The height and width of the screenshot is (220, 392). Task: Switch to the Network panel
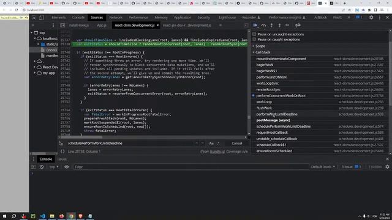pyautogui.click(x=116, y=18)
